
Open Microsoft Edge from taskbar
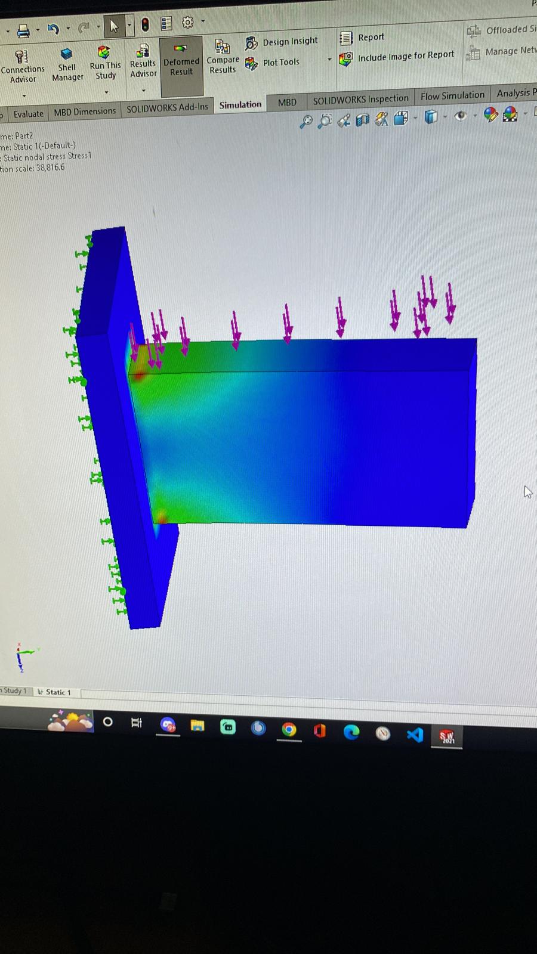point(351,732)
